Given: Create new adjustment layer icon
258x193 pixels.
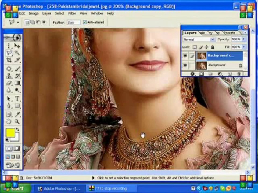Looking at the screenshot, I should [x=220, y=74].
